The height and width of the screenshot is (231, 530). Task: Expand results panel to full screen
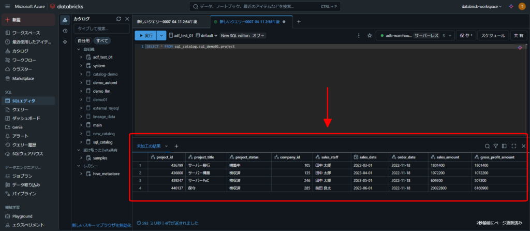[514, 147]
